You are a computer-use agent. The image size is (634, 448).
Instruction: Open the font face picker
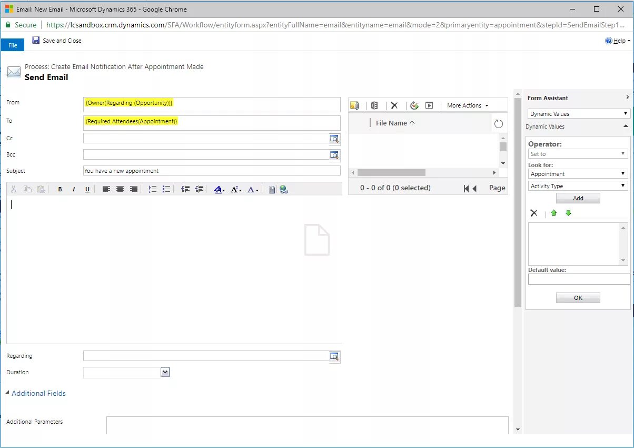pos(220,190)
